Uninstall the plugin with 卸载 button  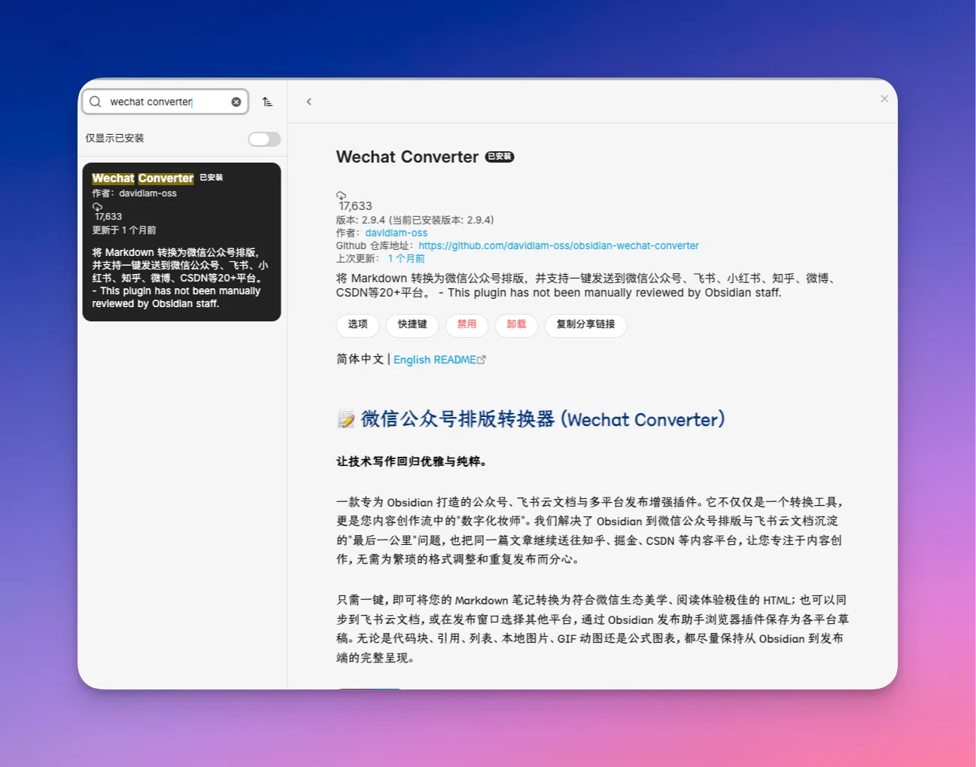[516, 324]
